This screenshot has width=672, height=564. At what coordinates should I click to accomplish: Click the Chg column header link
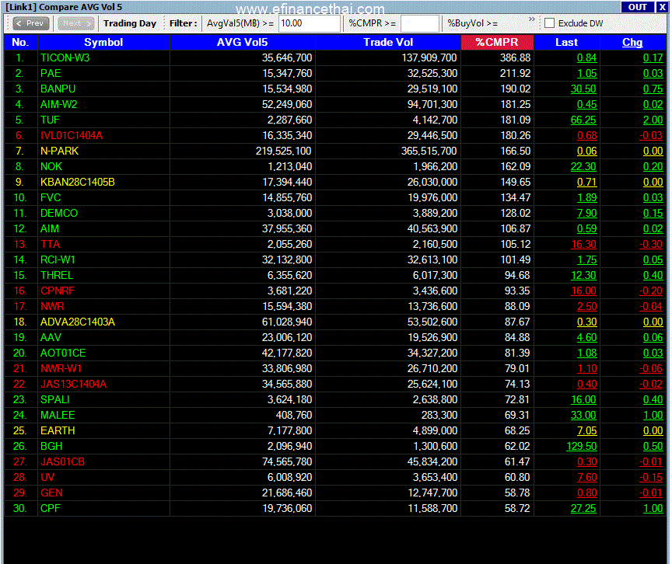632,43
